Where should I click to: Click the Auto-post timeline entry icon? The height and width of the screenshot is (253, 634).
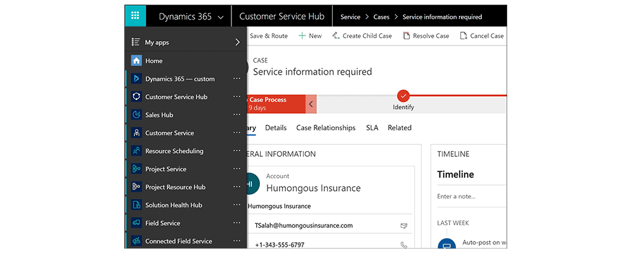447,244
